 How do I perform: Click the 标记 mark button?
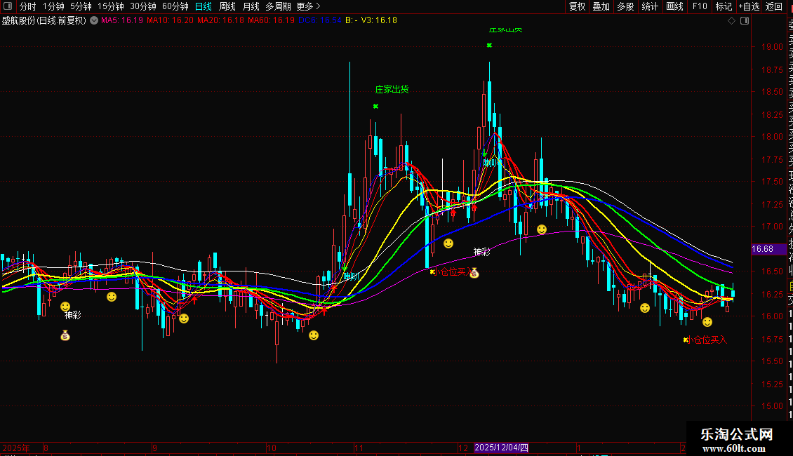pos(724,6)
